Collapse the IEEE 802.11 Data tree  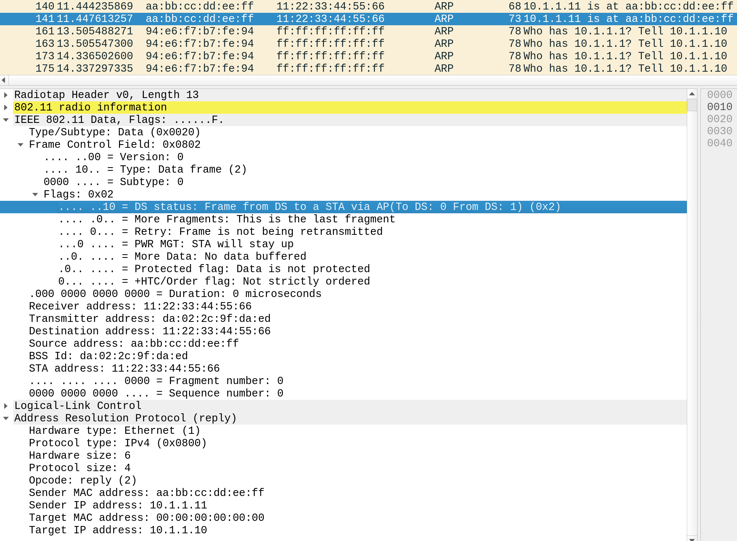[6, 120]
